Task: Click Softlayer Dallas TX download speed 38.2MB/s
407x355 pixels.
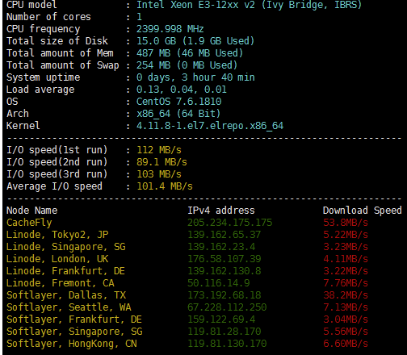Action: 346,295
